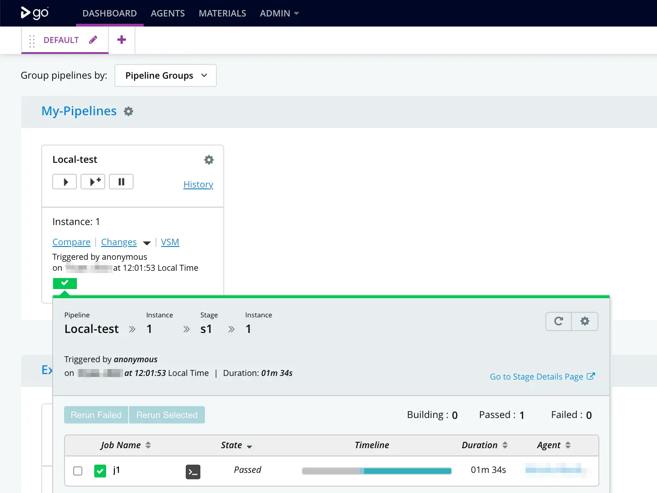Trigger the Local-test pipeline with play button
Viewport: 657px width, 493px height.
coord(65,182)
